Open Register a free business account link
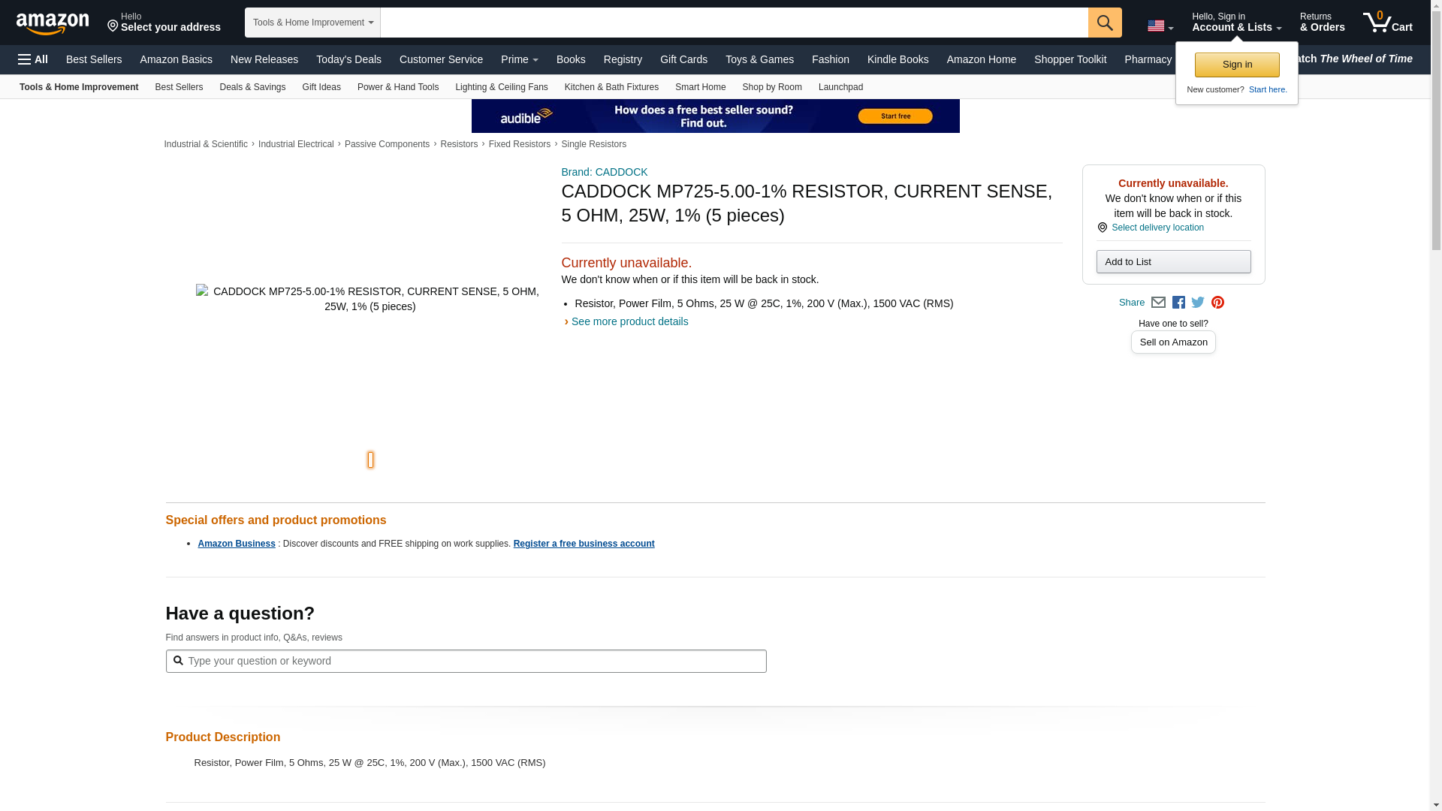1442x811 pixels. (x=584, y=544)
